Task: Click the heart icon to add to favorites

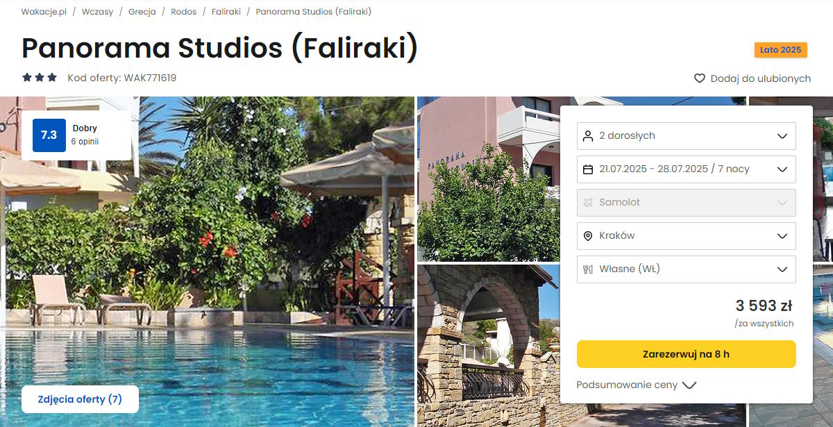Action: point(700,78)
